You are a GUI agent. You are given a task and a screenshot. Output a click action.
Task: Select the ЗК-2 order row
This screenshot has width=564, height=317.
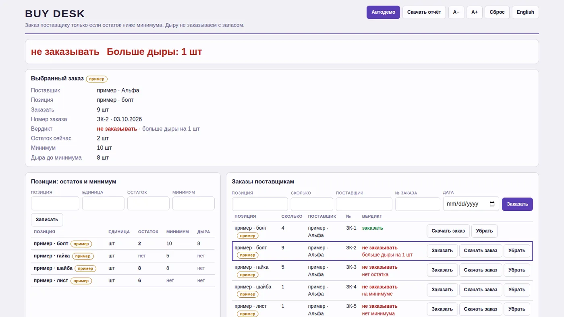[x=382, y=251]
